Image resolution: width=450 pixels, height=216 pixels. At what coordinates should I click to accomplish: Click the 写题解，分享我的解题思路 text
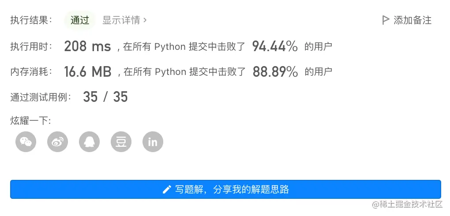tap(232, 190)
